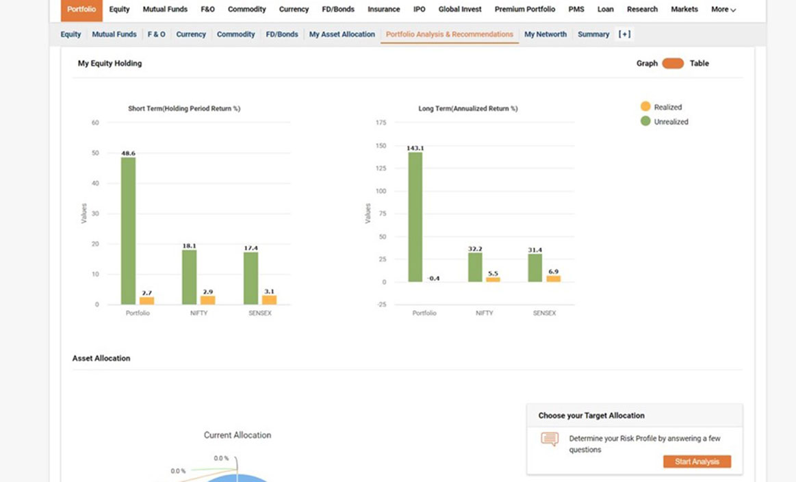Open FD/Bonds in the top navigation
The width and height of the screenshot is (796, 482).
click(338, 9)
